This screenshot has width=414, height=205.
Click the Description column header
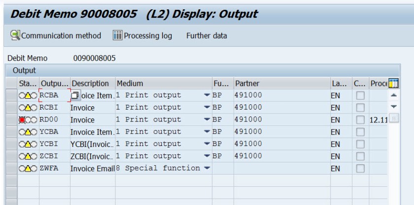click(93, 83)
